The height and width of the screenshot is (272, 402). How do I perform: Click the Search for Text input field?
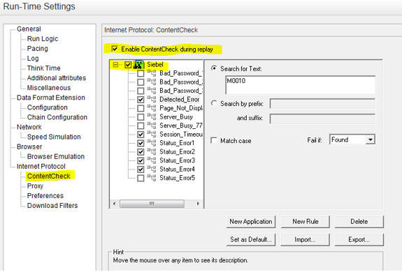[301, 85]
